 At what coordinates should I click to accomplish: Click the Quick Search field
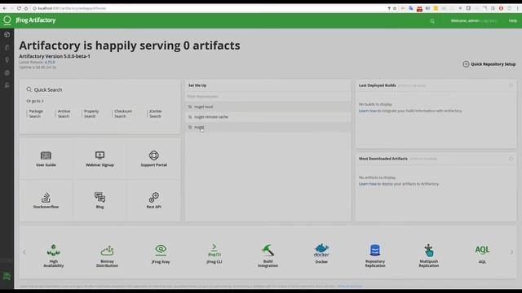pyautogui.click(x=100, y=90)
